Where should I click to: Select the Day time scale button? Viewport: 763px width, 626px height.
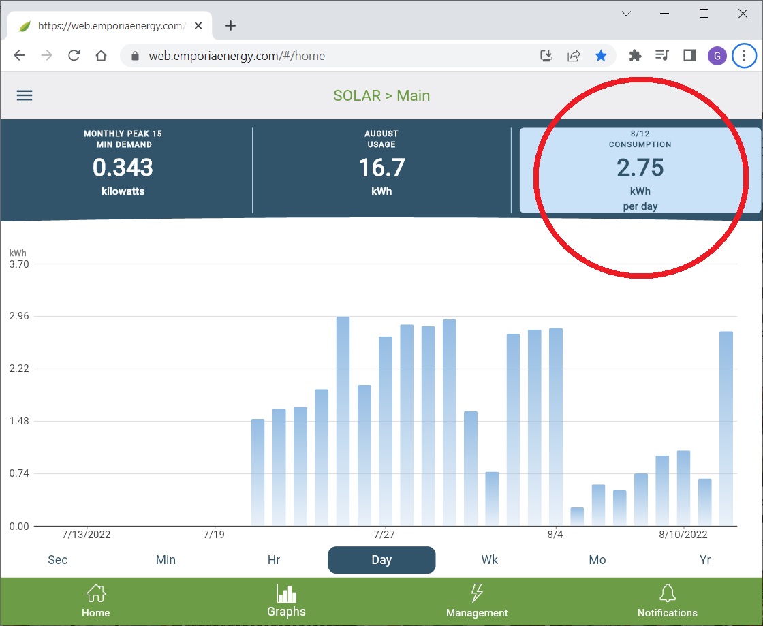coord(381,560)
